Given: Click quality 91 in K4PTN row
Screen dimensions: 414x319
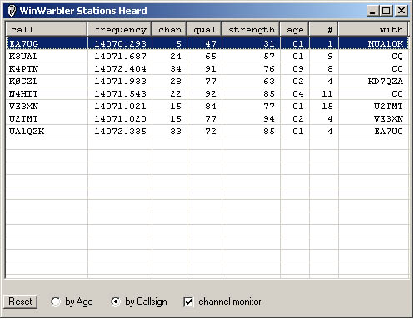Looking at the screenshot, I should pos(211,69).
